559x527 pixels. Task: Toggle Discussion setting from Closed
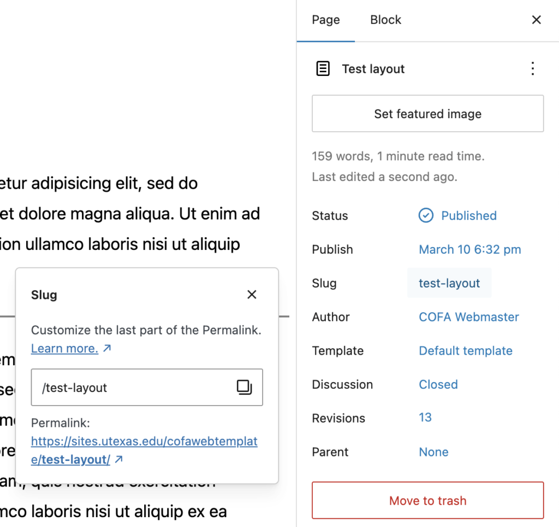coord(438,384)
